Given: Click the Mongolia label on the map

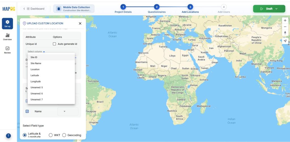Looking at the screenshot, I should [266, 28].
